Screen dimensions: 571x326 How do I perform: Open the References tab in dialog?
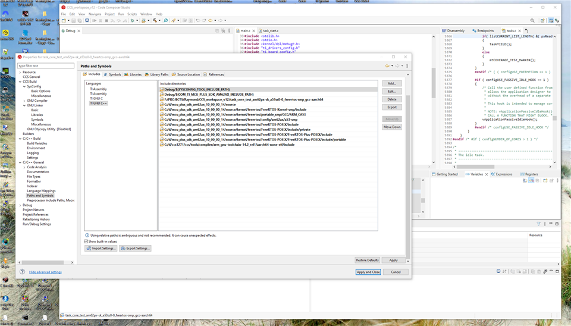[214, 74]
